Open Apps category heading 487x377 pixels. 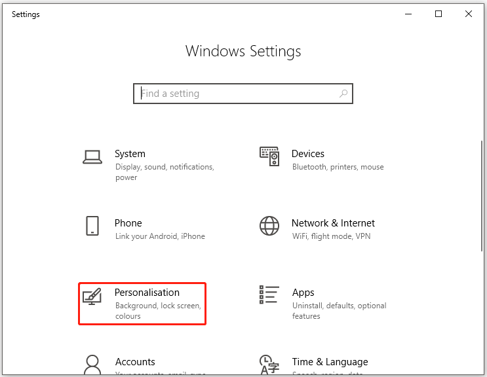303,293
